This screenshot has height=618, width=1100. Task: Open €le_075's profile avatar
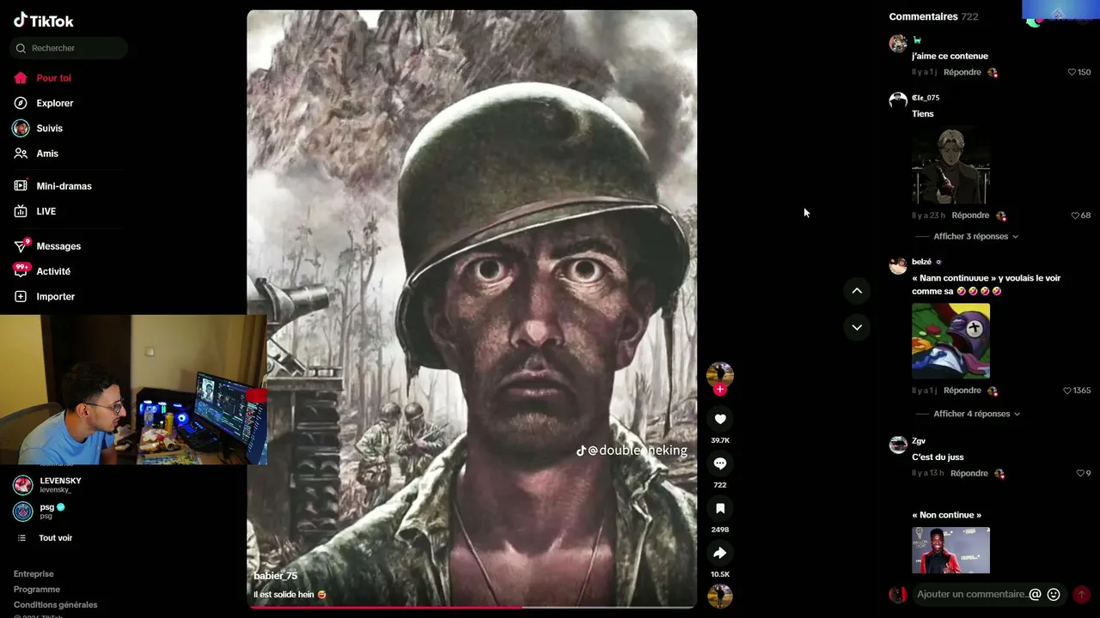click(x=898, y=100)
